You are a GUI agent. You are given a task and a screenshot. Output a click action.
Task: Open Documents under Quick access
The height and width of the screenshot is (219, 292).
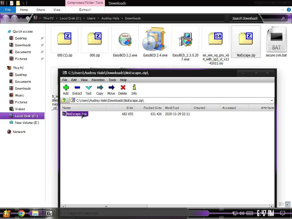tap(23, 52)
